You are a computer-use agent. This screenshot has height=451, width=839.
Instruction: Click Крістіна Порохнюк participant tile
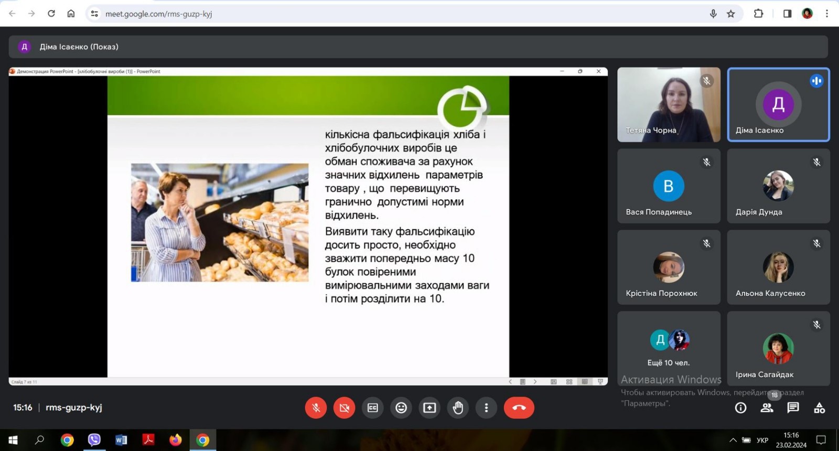pyautogui.click(x=669, y=267)
